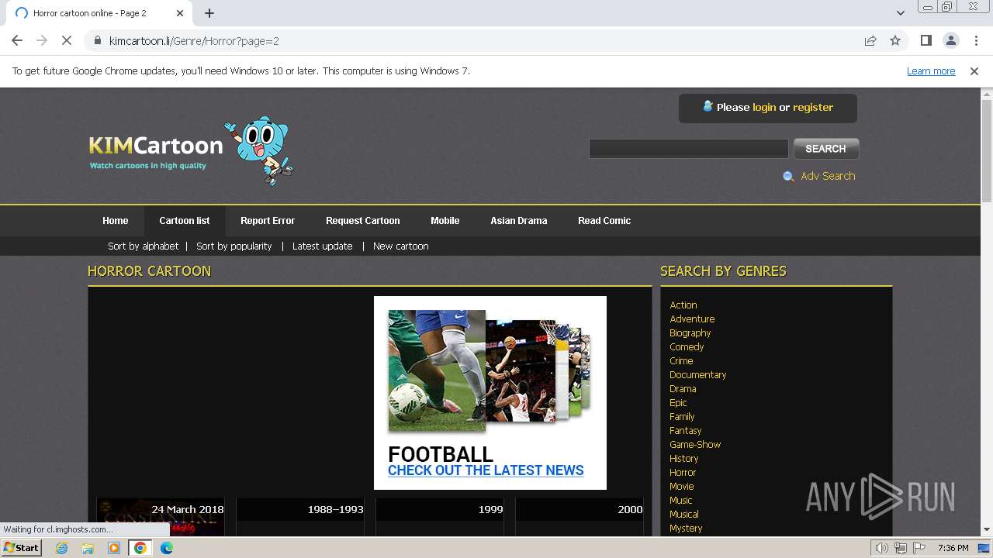Focus the cartoon search field
Screen dimensions: 993x558
click(689, 148)
